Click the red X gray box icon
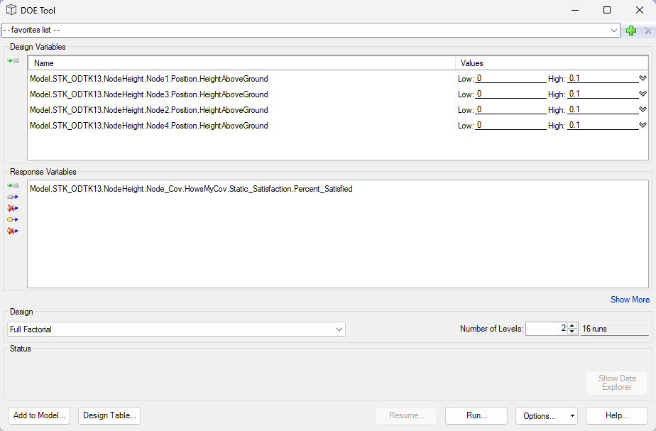656x431 pixels. tap(13, 208)
